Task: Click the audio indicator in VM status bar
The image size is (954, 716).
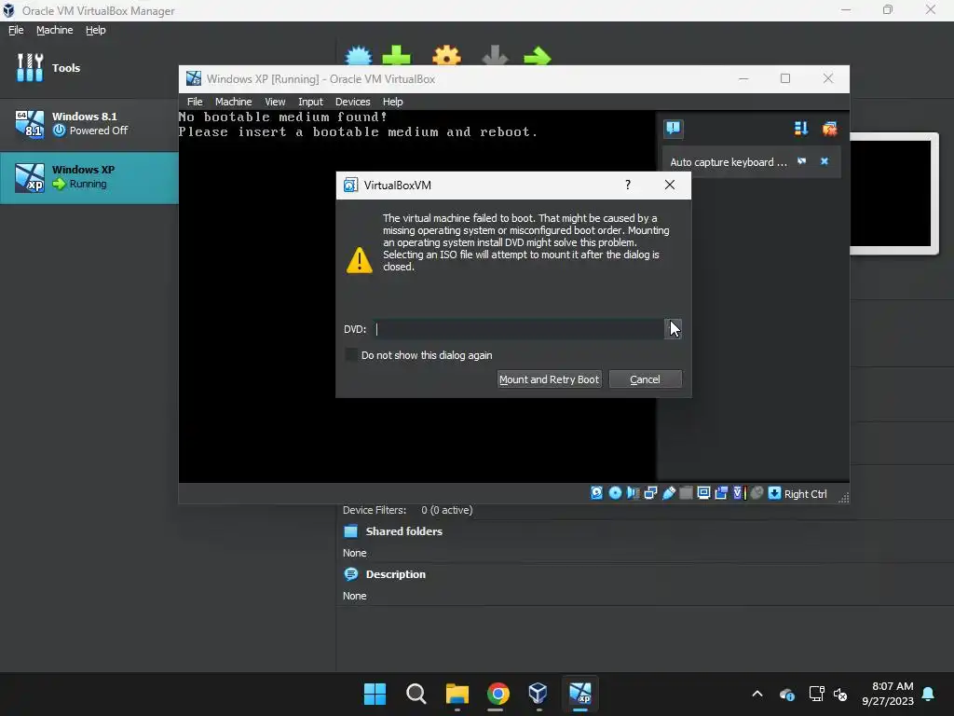Action: point(633,493)
